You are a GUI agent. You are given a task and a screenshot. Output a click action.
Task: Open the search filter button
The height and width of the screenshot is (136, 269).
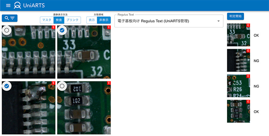coord(10,18)
